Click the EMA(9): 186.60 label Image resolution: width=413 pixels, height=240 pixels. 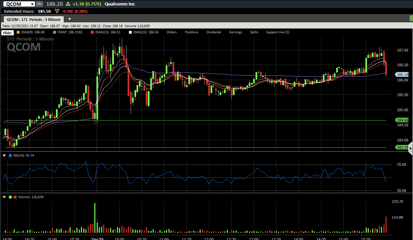click(x=33, y=32)
